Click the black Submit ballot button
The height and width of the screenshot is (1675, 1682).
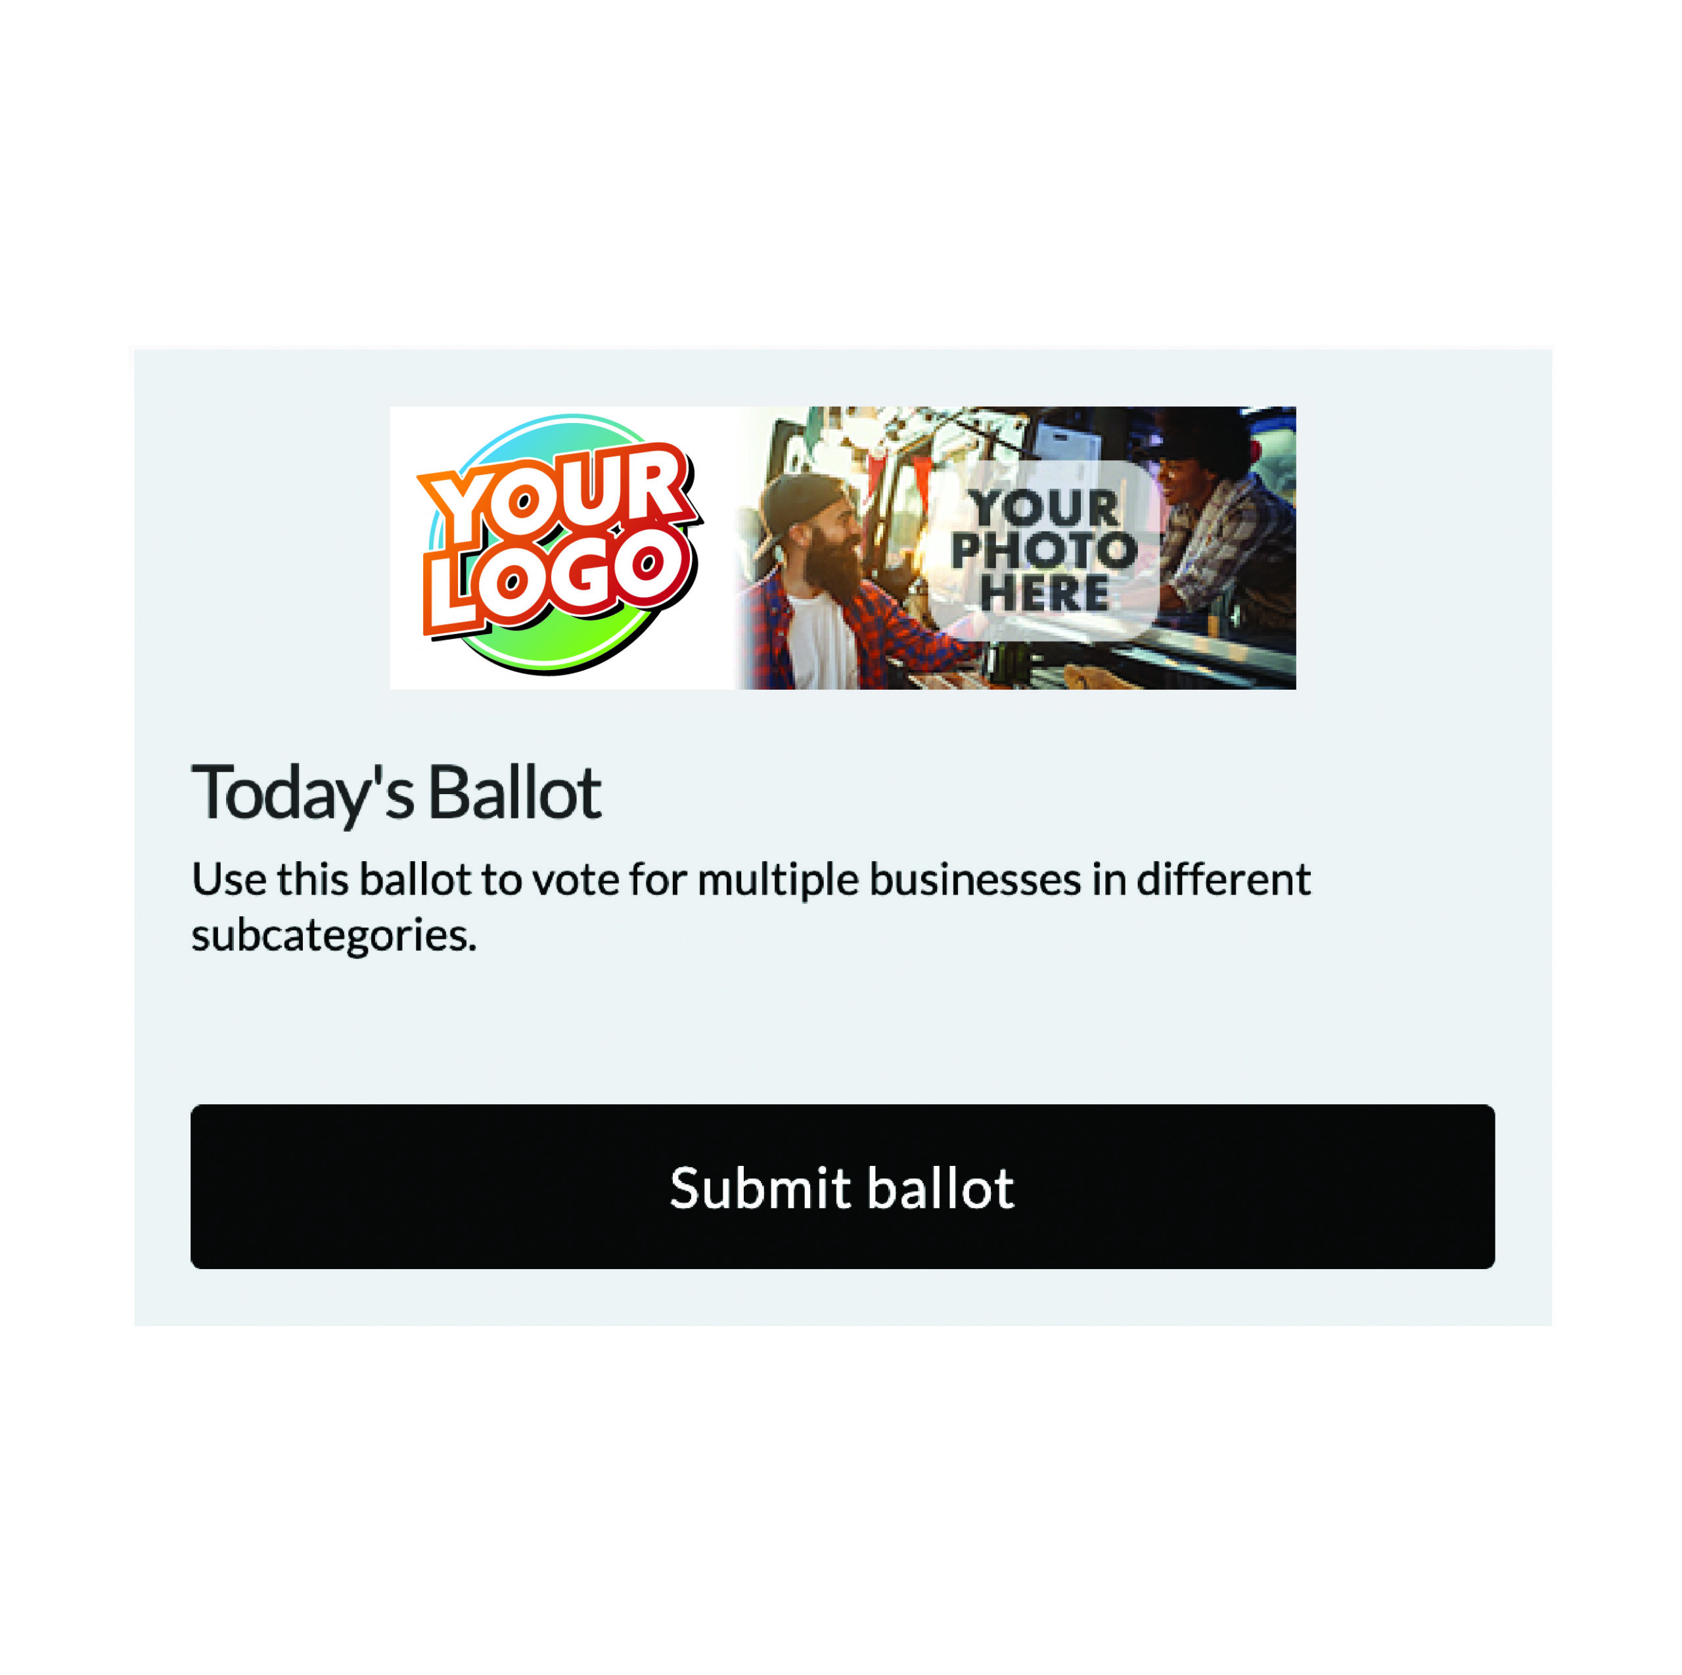(x=842, y=1186)
